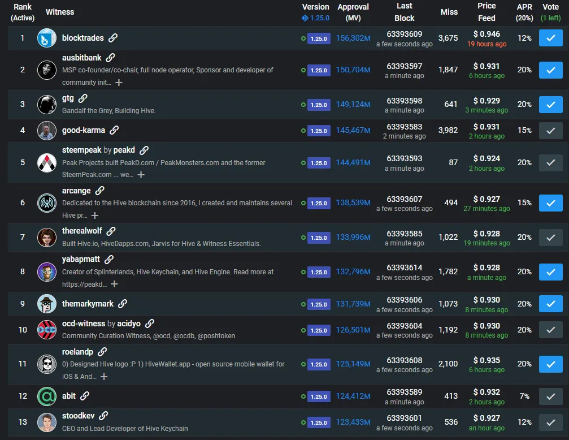Click ocd-witness OCD logo avatar

(x=47, y=330)
